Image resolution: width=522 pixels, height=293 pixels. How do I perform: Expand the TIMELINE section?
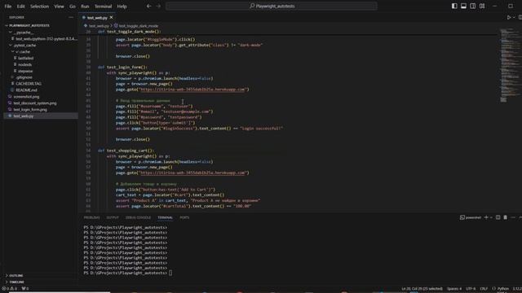[x=16, y=282]
